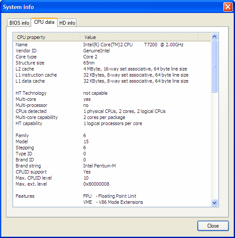Select the Core type row
This screenshot has width=235, height=238.
tap(112, 57)
